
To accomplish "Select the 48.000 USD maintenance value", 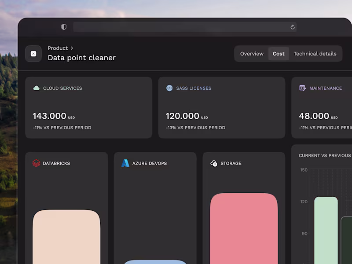I will click(x=318, y=116).
